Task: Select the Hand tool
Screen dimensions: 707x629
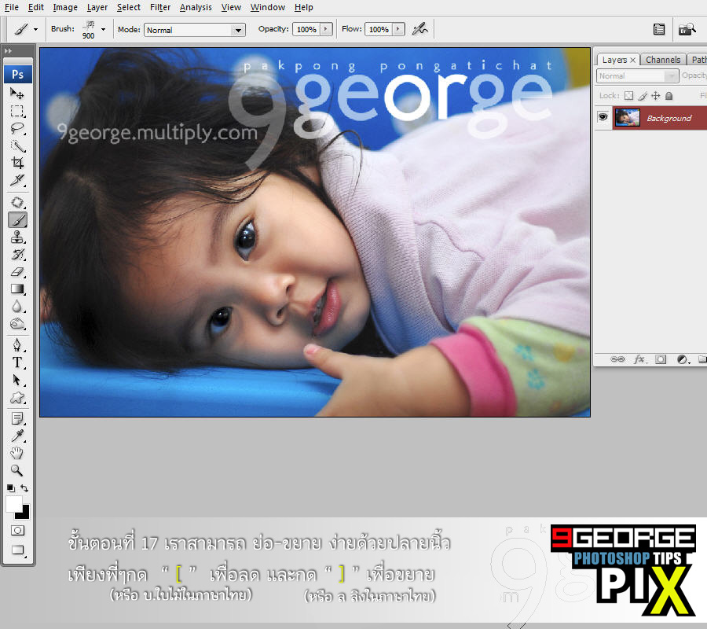Action: click(17, 453)
